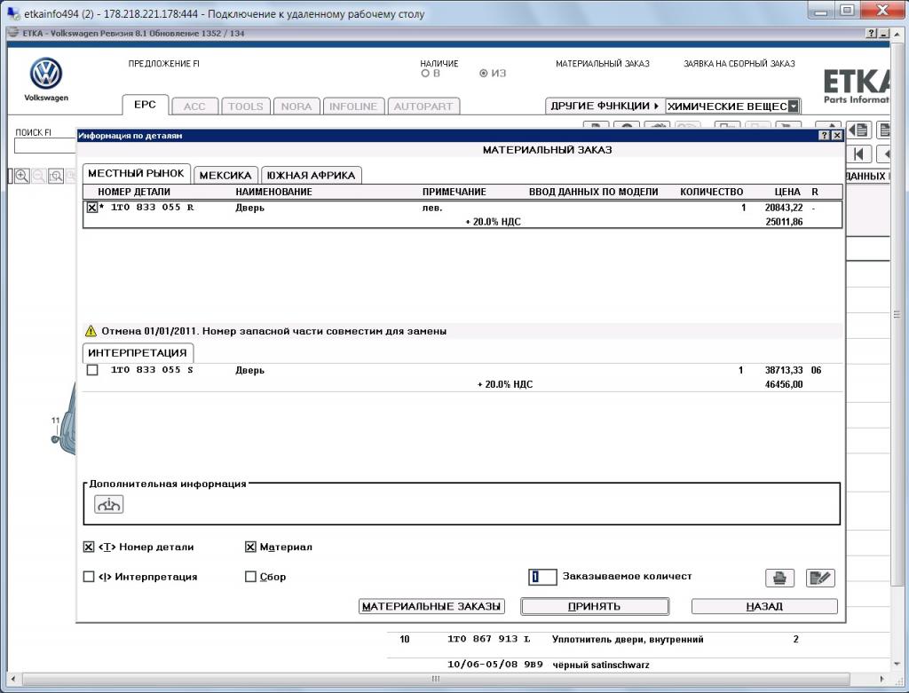Open the ХИМИЧЕСКИЕ ВЕЩЕС dropdown arrow
Viewport: 909px width, 693px height.
pyautogui.click(x=794, y=106)
